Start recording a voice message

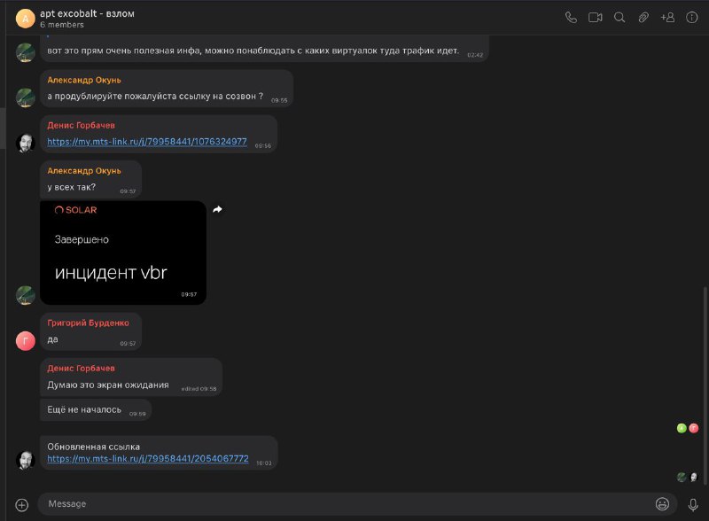[693, 505]
